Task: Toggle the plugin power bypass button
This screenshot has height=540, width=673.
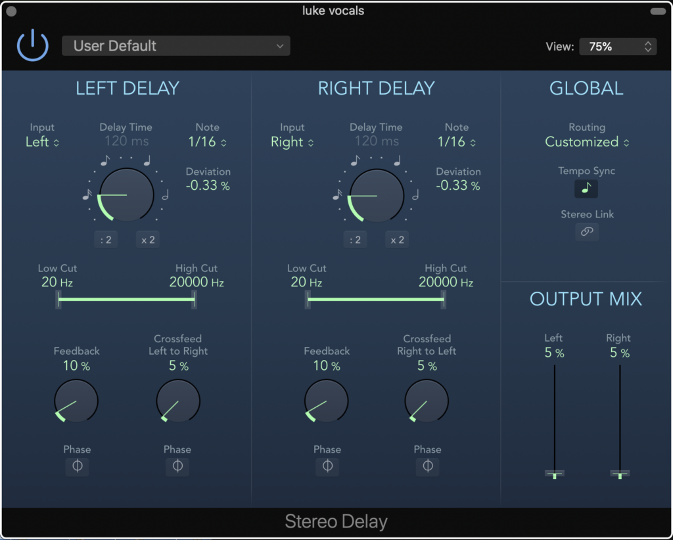Action: pyautogui.click(x=33, y=45)
